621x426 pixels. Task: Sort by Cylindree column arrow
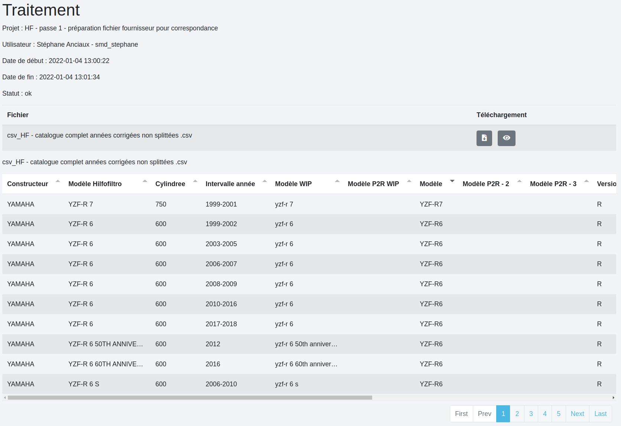point(195,181)
